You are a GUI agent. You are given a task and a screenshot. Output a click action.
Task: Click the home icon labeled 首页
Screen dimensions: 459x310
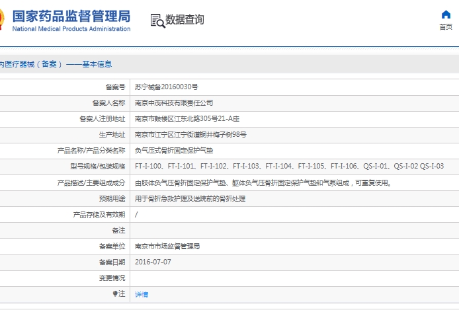click(x=446, y=15)
